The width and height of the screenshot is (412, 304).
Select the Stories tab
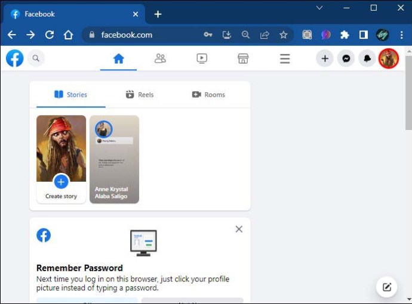[70, 94]
